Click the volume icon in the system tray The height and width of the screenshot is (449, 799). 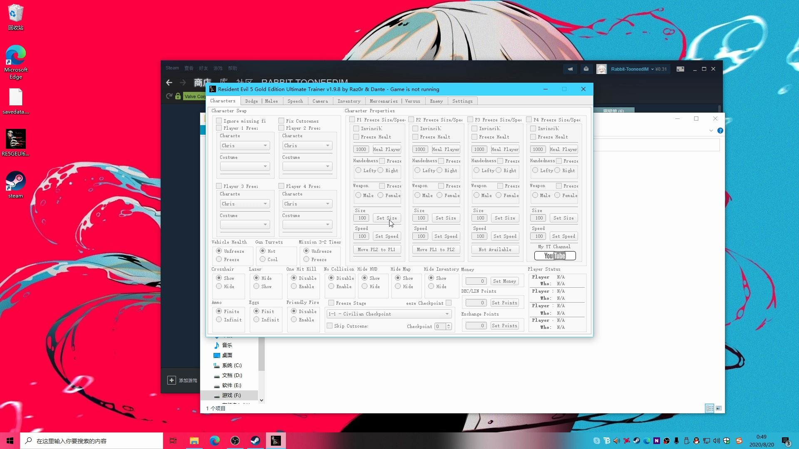716,441
